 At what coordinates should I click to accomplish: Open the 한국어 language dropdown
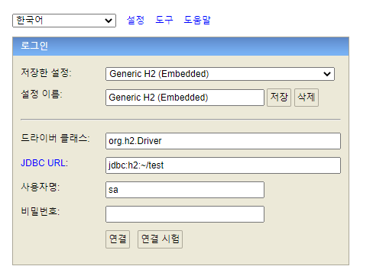[64, 21]
